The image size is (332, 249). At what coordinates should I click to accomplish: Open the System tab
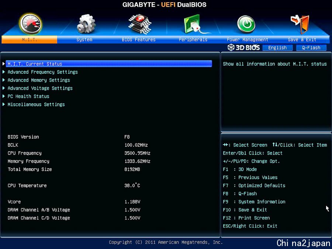coord(84,39)
